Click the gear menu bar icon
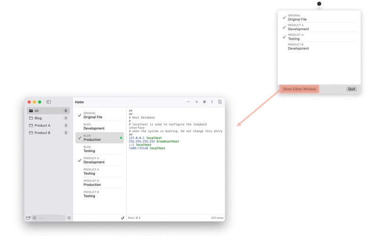 319,4
